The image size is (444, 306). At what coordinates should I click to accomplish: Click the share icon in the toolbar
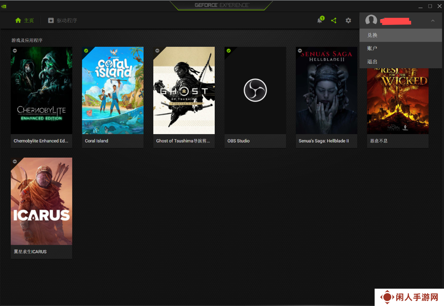pyautogui.click(x=334, y=20)
